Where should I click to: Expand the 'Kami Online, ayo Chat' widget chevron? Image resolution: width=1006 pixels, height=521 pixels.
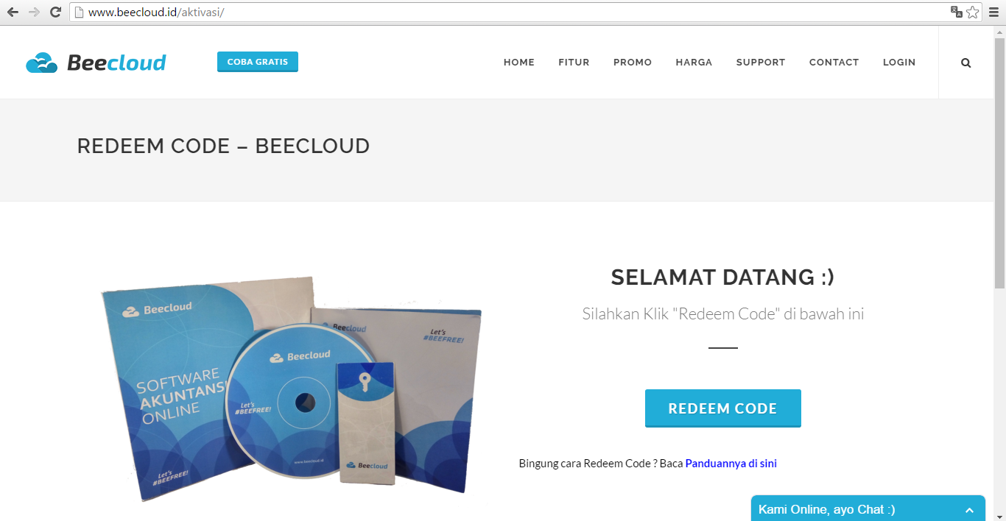click(x=970, y=510)
